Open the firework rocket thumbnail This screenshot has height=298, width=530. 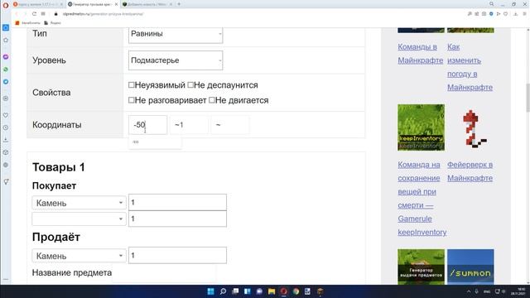click(x=470, y=127)
